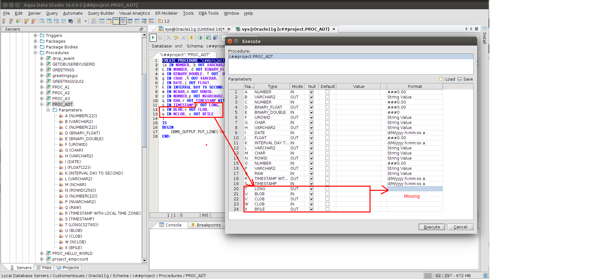This screenshot has width=607, height=279.
Task: Click the Register Server toolbar icon
Action: (x=4, y=21)
